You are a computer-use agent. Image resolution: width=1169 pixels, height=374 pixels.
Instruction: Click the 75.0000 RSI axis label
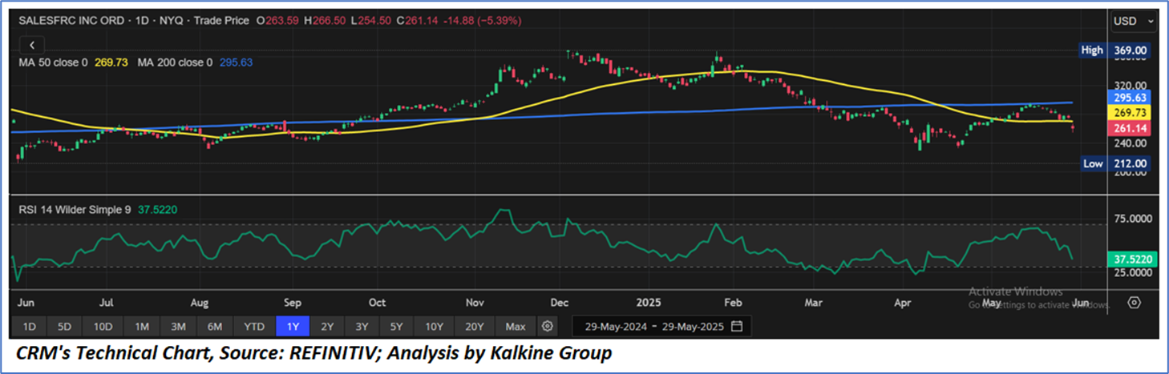tap(1133, 219)
